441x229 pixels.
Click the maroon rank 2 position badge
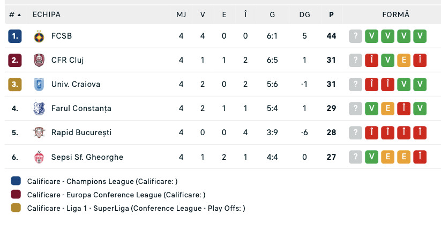[x=15, y=60]
